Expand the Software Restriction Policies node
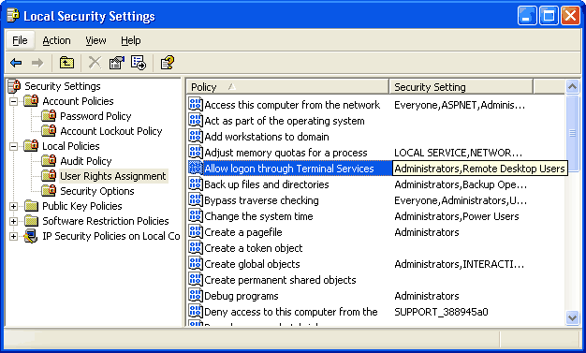 click(x=13, y=221)
